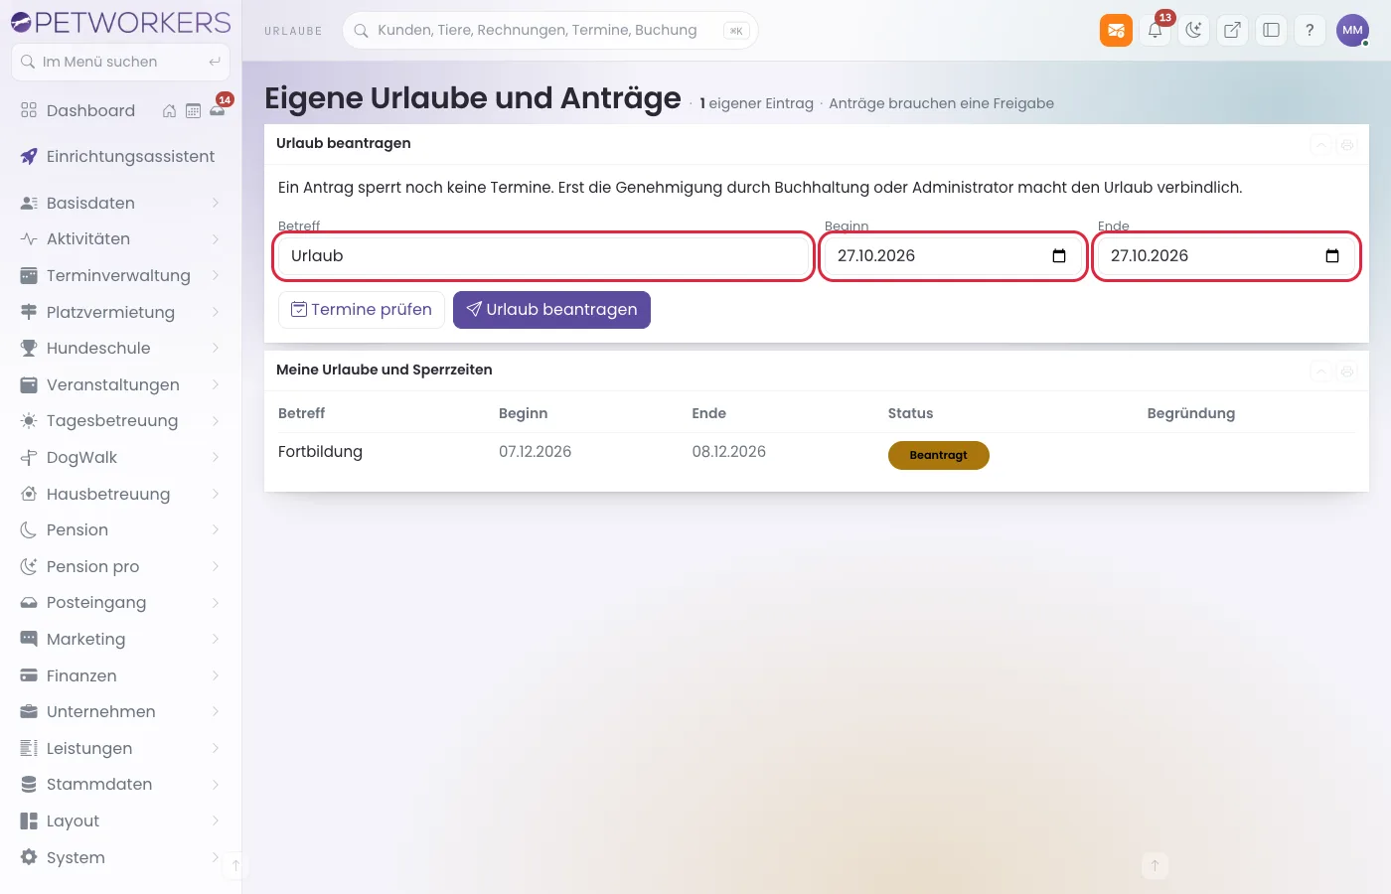1391x894 pixels.
Task: Expand the Finanzen sidebar section
Action: point(120,675)
